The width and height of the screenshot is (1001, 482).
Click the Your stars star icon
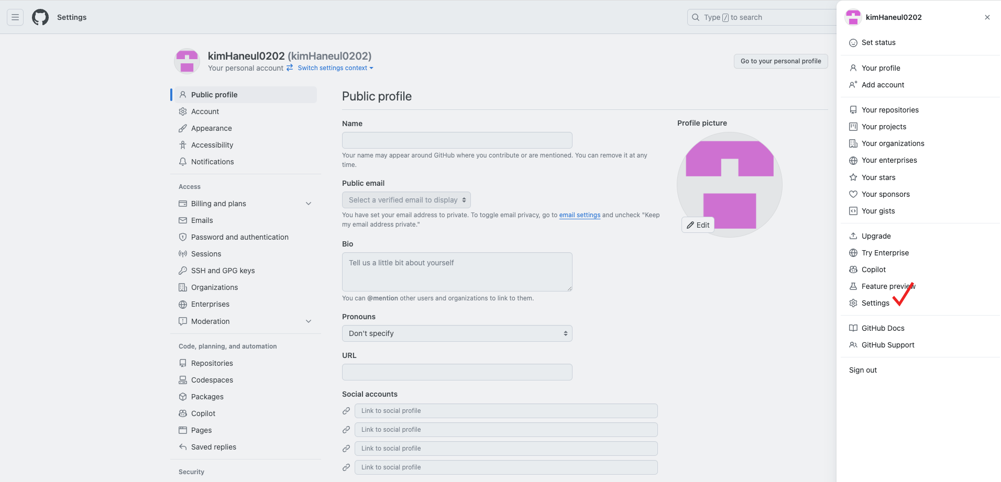click(853, 177)
